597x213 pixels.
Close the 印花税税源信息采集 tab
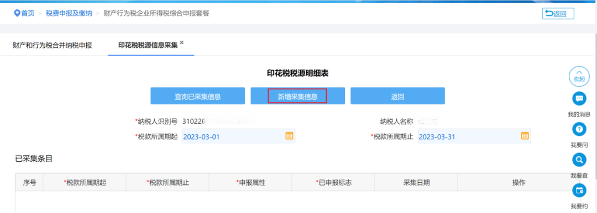tap(182, 43)
